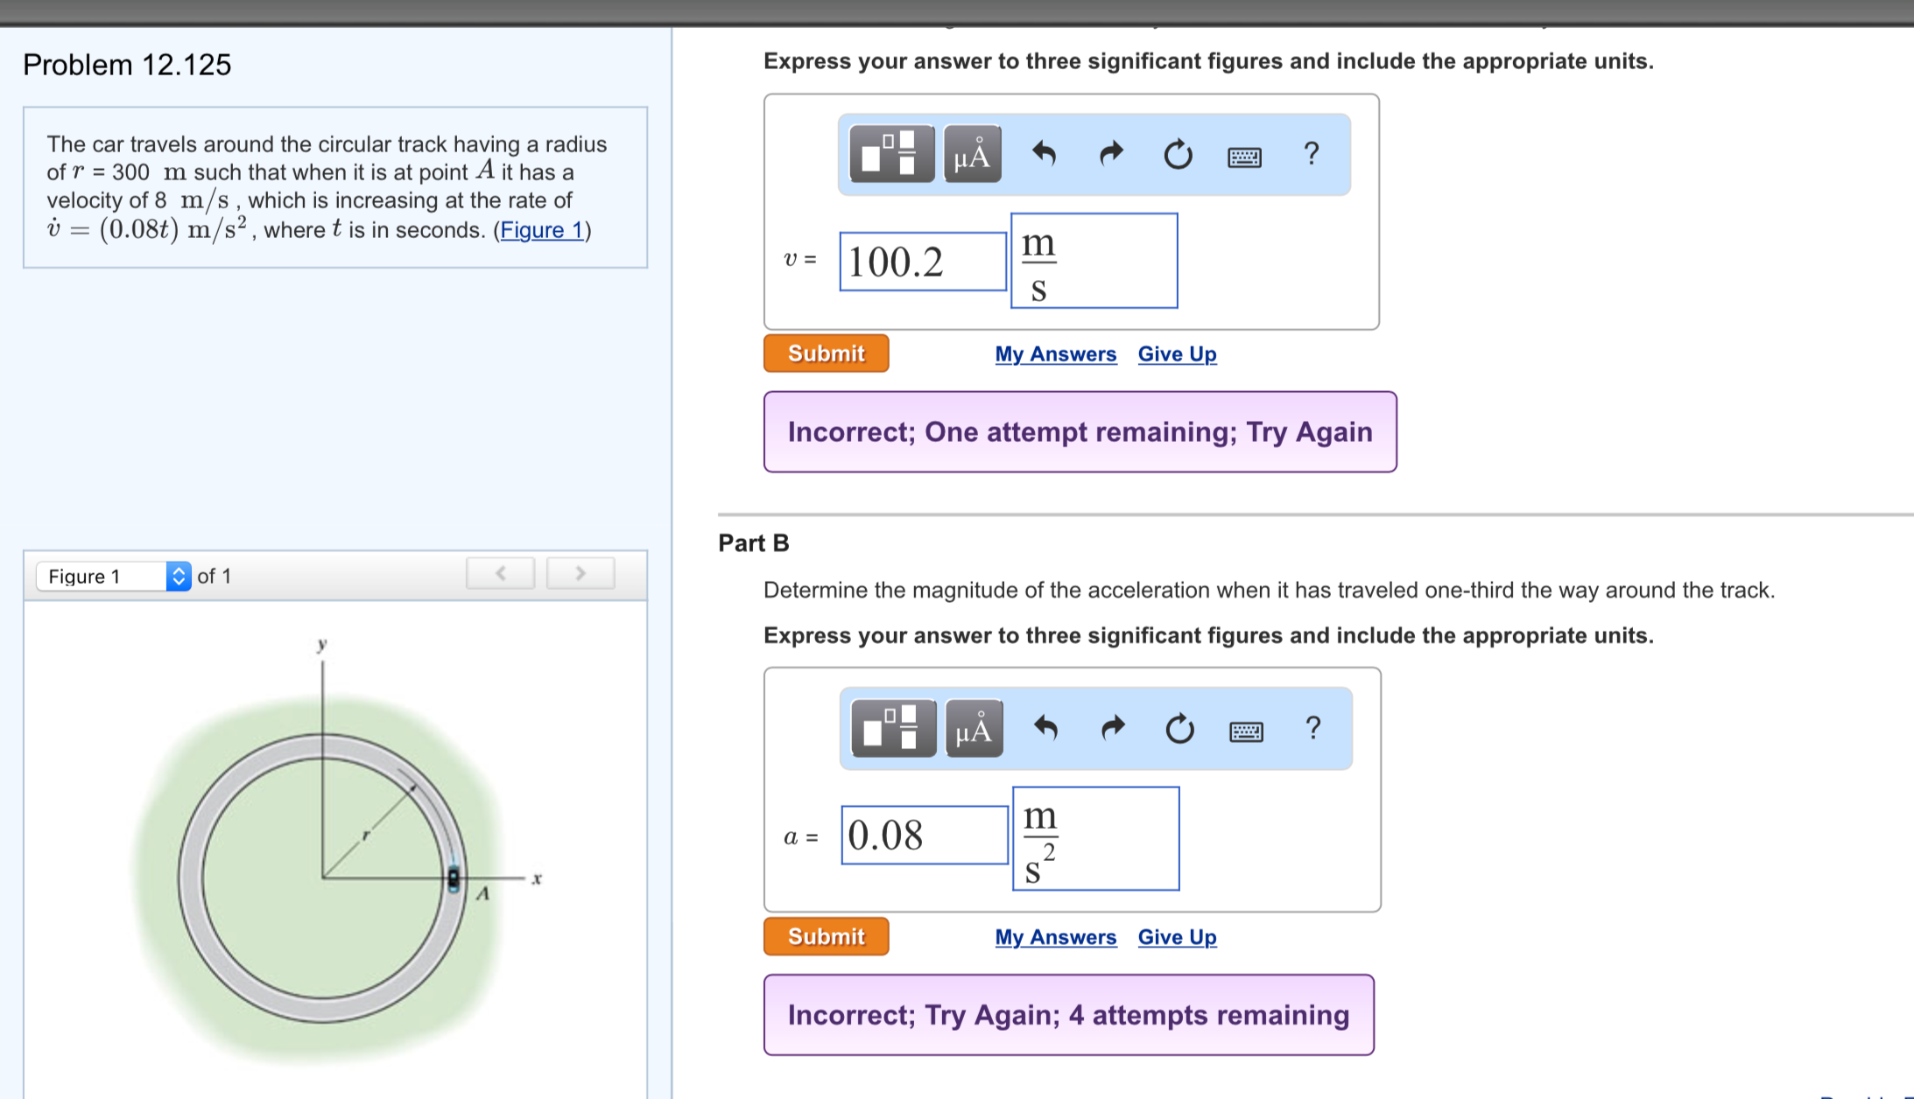Click undo arrow in velocity answer toolbar
Image resolution: width=1914 pixels, height=1099 pixels.
point(1044,155)
